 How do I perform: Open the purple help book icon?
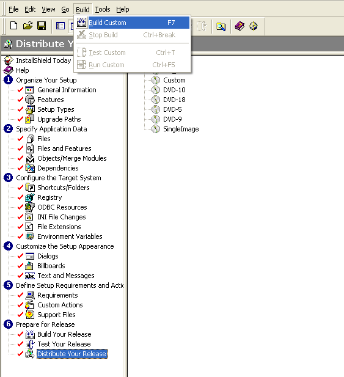point(240,26)
